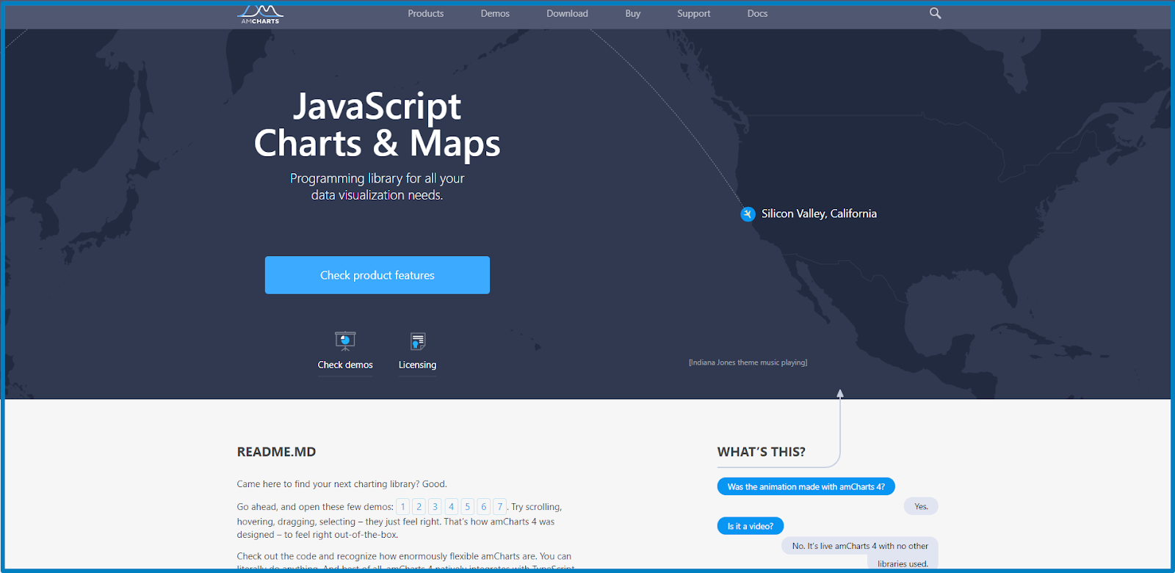
Task: Open the Demos menu item
Action: pos(495,14)
